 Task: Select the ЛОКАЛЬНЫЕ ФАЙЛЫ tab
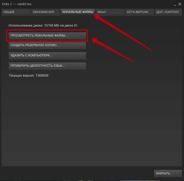[x=78, y=12]
